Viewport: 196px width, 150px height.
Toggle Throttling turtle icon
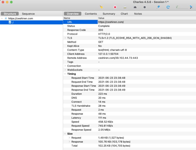click(x=135, y=7)
